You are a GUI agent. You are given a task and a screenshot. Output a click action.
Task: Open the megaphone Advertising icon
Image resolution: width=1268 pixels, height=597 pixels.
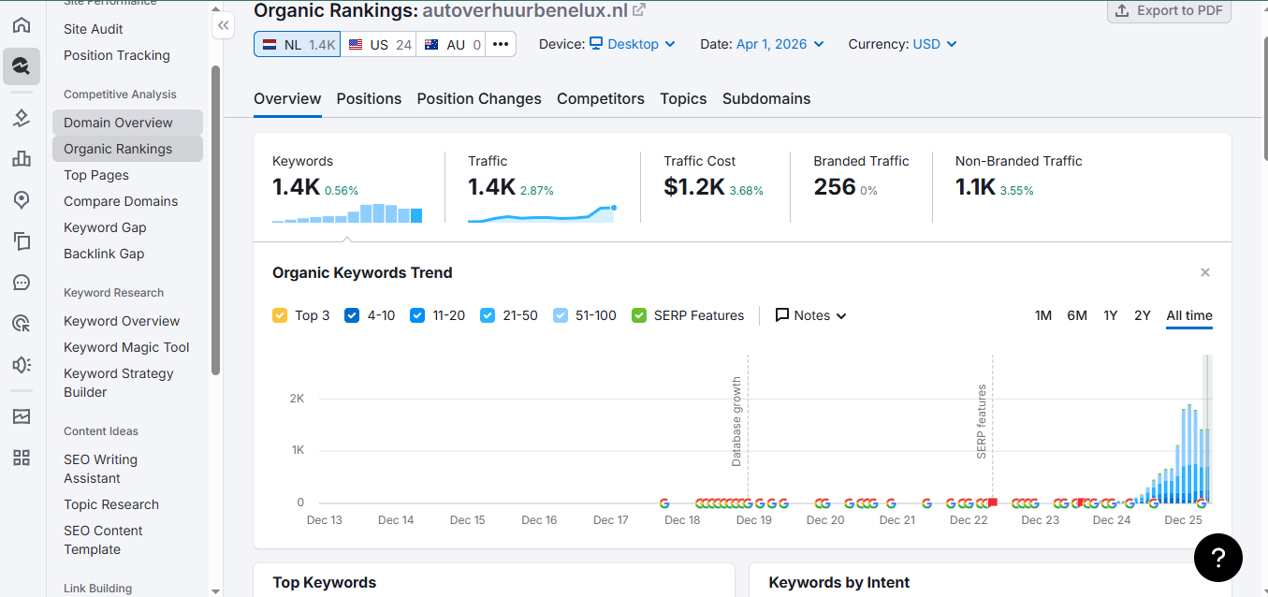click(x=21, y=365)
